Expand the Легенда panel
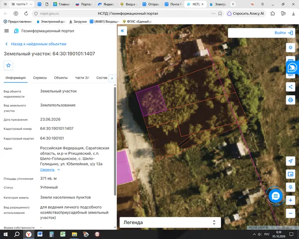Viewport: 299px width, 239px height. pos(170,222)
